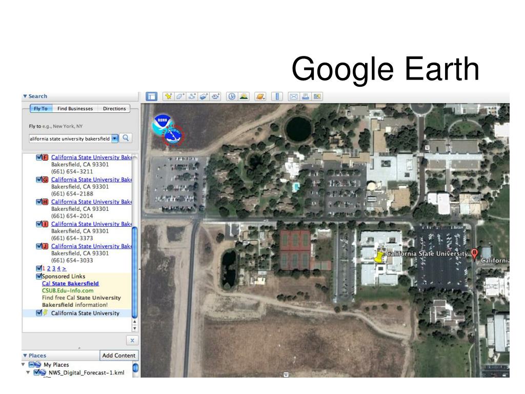Go to next results page with > link
The height and width of the screenshot is (394, 525).
[x=64, y=269]
